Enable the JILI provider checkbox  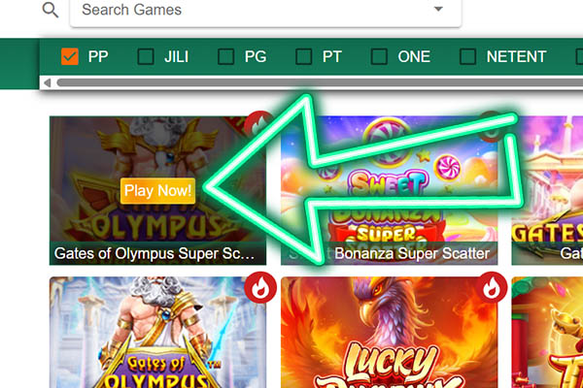tap(146, 57)
